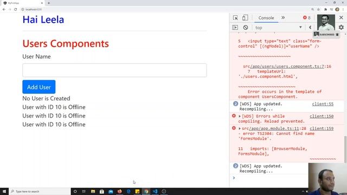Open Visual Studio Code from the taskbar
Image resolution: width=347 pixels, height=195 pixels.
coord(155,191)
